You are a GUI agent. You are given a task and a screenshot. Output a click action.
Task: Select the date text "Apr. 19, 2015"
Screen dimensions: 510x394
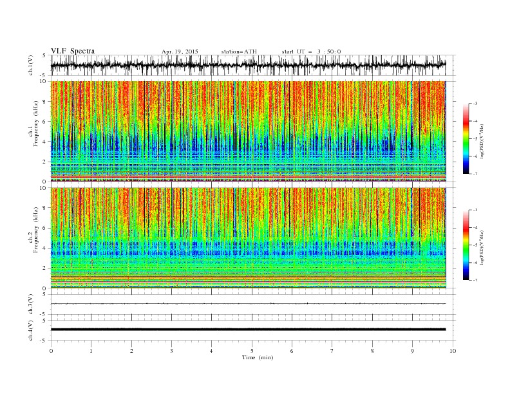180,52
